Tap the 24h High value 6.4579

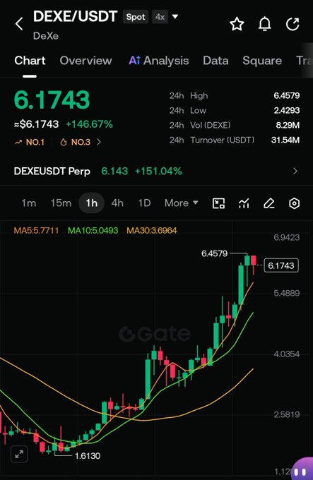pos(286,95)
